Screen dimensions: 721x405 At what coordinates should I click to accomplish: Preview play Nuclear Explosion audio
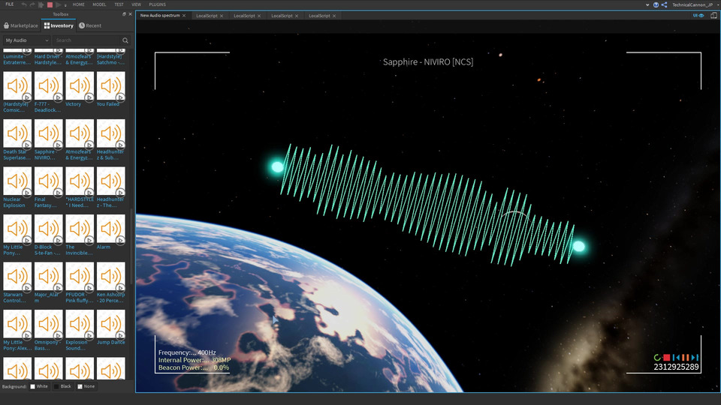pos(26,193)
